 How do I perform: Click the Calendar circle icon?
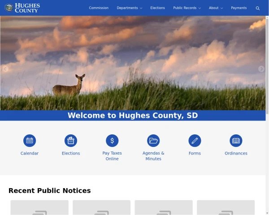tap(30, 141)
